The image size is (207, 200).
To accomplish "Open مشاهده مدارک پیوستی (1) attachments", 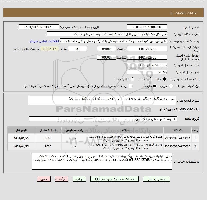I will click(115, 179).
